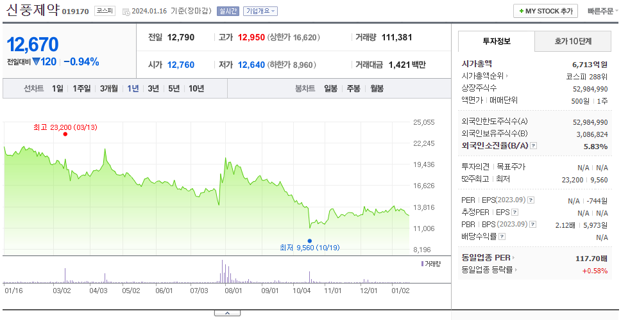This screenshot has width=621, height=320.
Task: Click help icon beside 추정PER EPS
Action: click(x=515, y=212)
